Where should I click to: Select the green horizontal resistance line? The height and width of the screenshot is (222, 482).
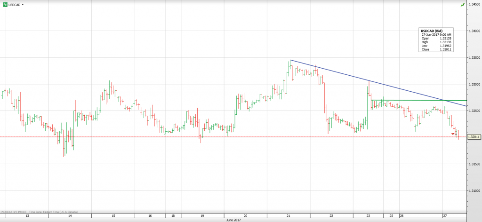click(x=414, y=100)
